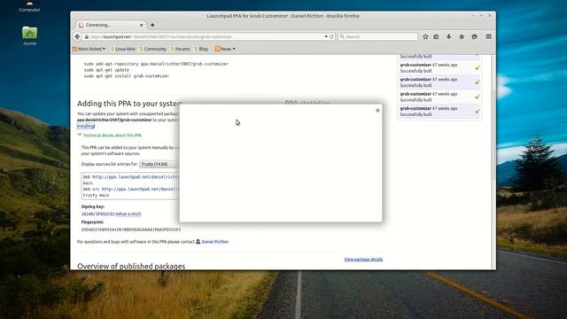567x319 pixels.
Task: Open the signing key 1024R/3F055C03 link
Action: (97, 214)
